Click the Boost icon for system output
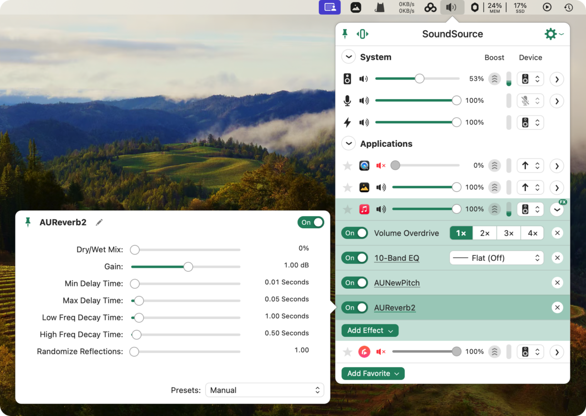Screen dimensions: 586x416 pyautogui.click(x=495, y=79)
